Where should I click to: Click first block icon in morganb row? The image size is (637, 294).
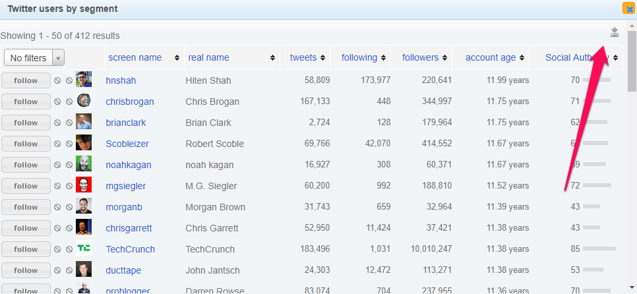click(57, 207)
